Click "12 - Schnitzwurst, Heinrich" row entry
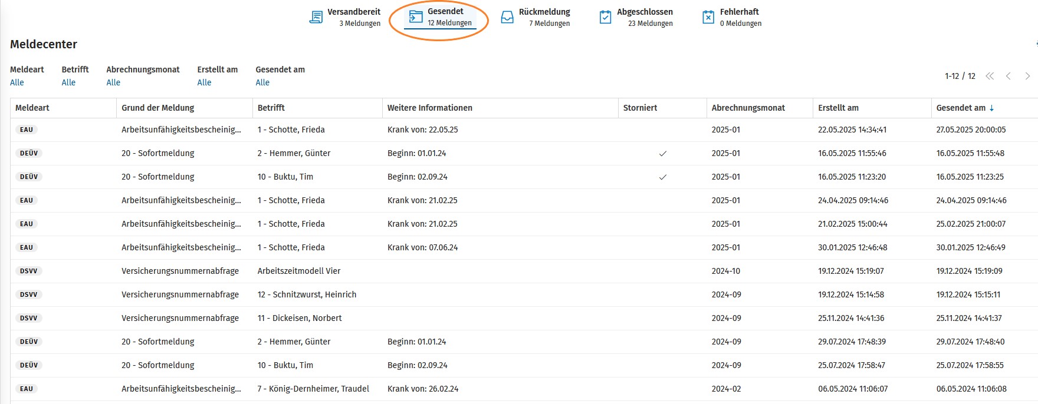This screenshot has height=404, width=1038. tap(307, 294)
